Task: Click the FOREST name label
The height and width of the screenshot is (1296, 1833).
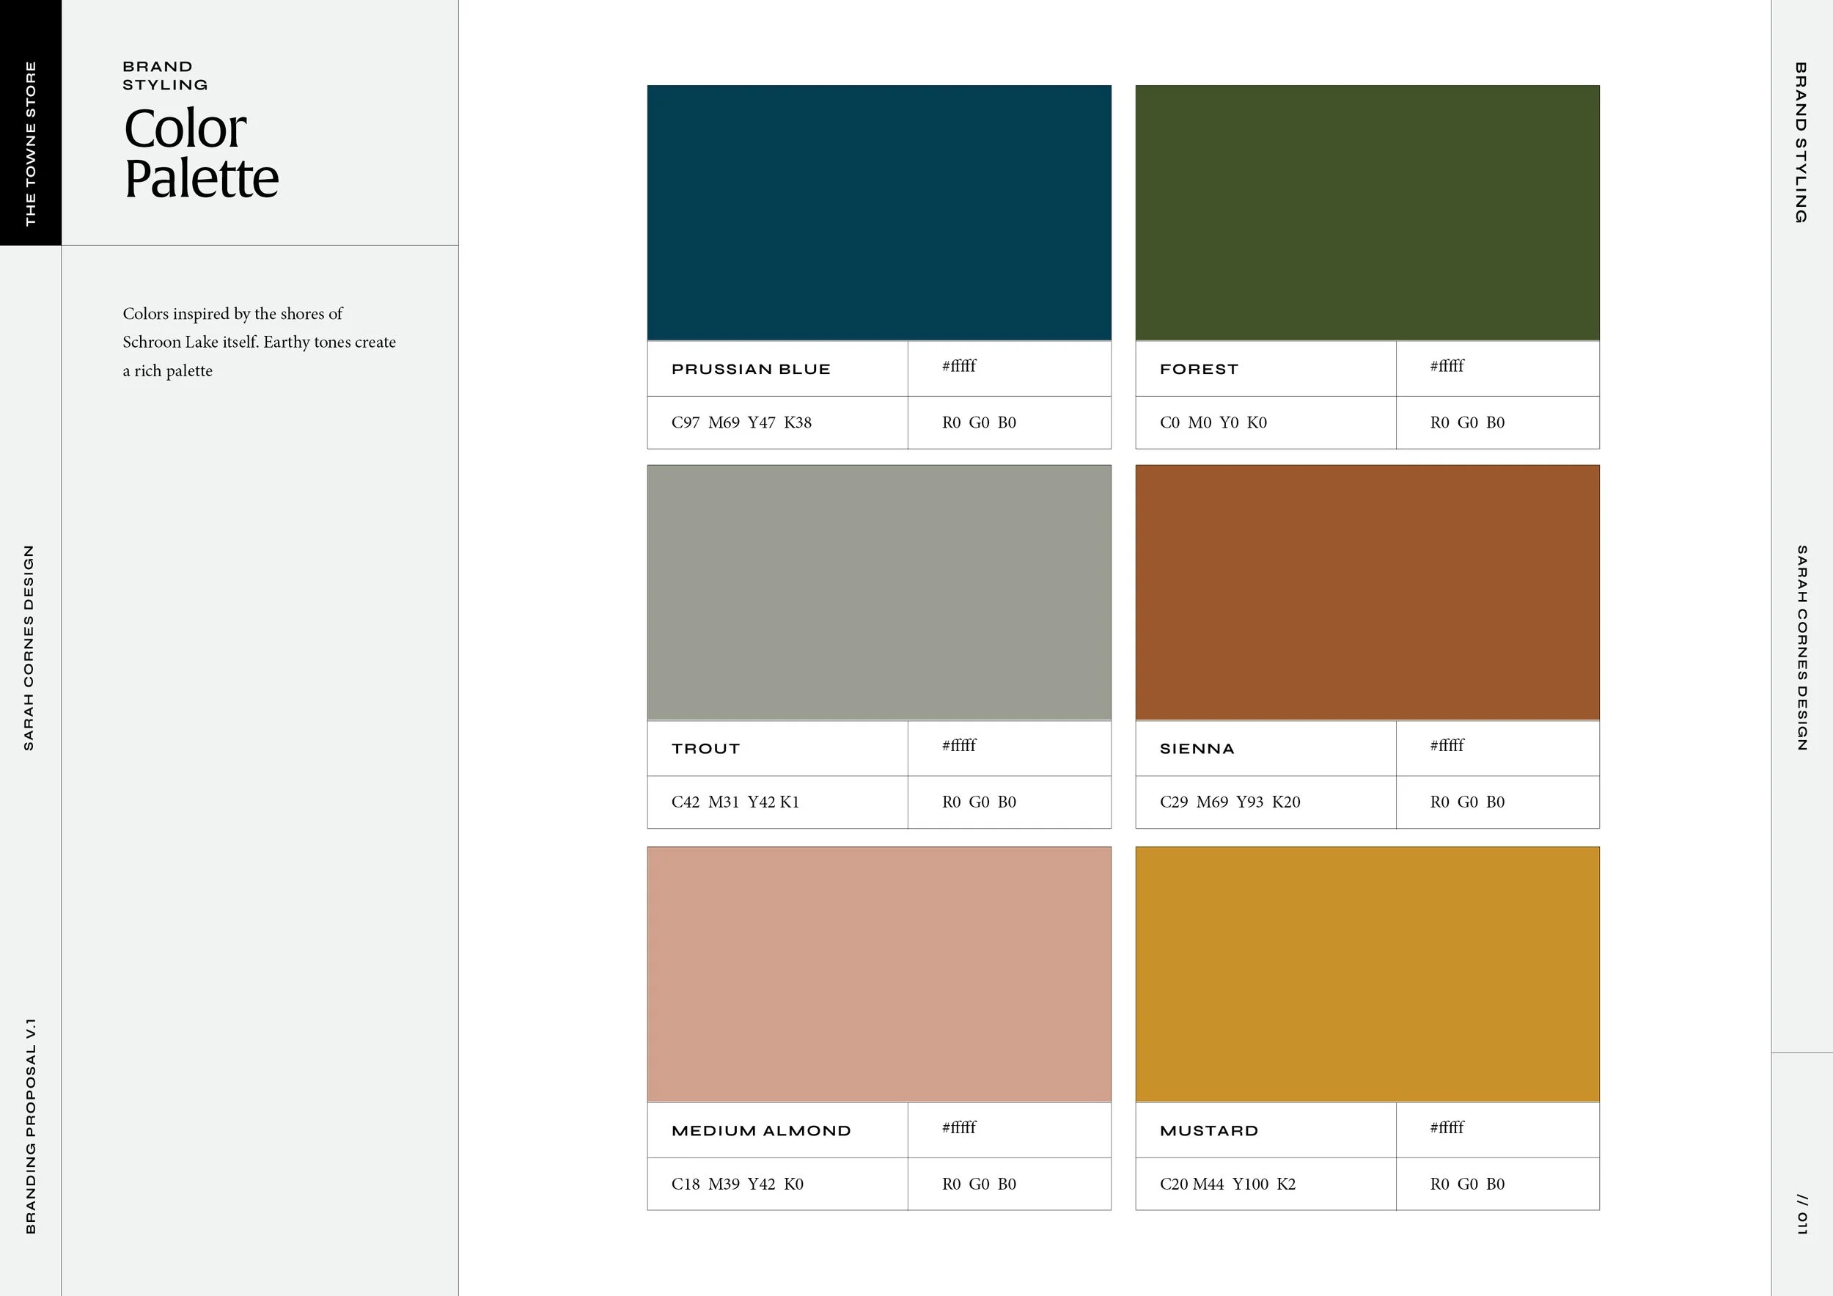Action: (x=1199, y=368)
